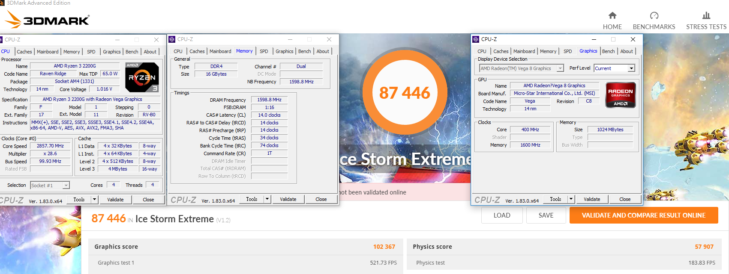Click the Physics score value 57 907

(x=704, y=247)
